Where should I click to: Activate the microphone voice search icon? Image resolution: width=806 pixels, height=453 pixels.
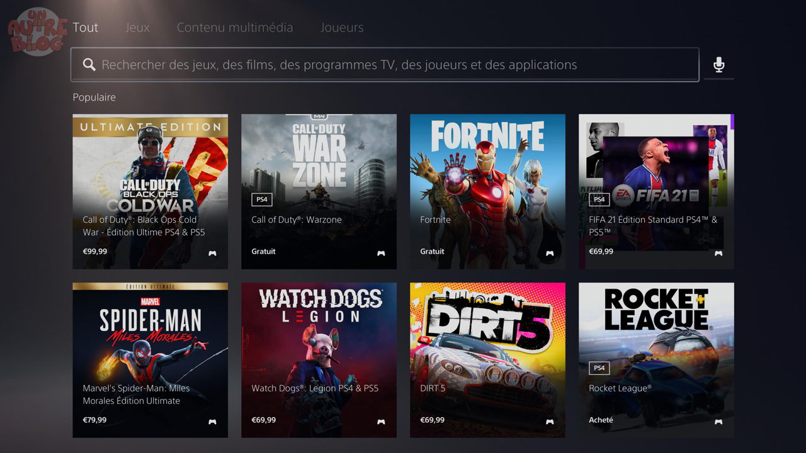click(718, 65)
